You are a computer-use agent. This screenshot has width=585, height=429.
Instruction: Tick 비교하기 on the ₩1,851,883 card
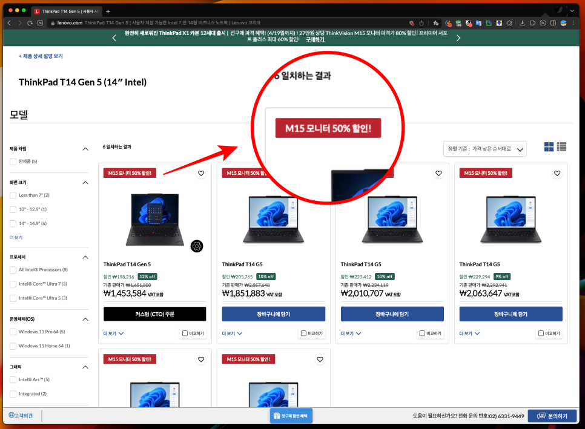click(x=303, y=333)
